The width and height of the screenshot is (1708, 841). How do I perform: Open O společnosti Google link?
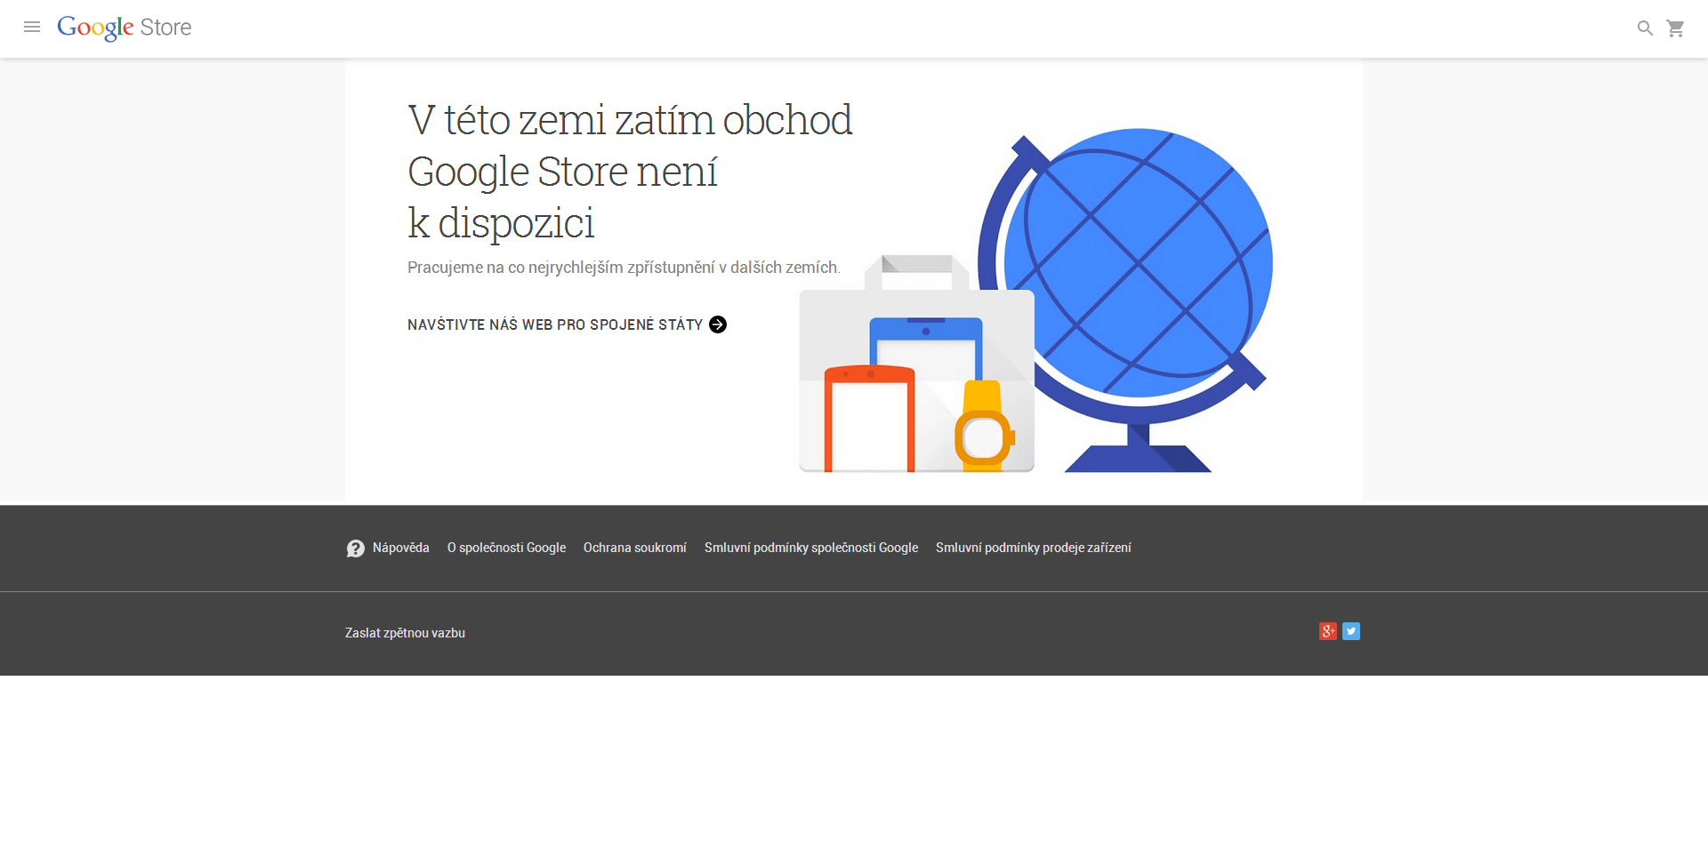point(506,548)
